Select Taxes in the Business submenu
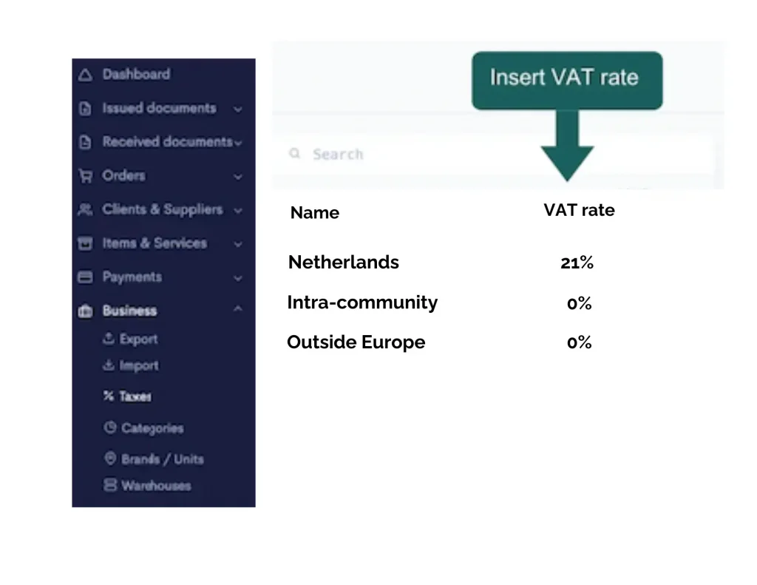The image size is (757, 585). pyautogui.click(x=137, y=396)
